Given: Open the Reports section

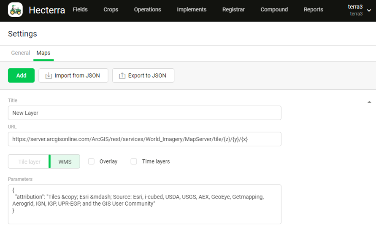Looking at the screenshot, I should [x=313, y=10].
